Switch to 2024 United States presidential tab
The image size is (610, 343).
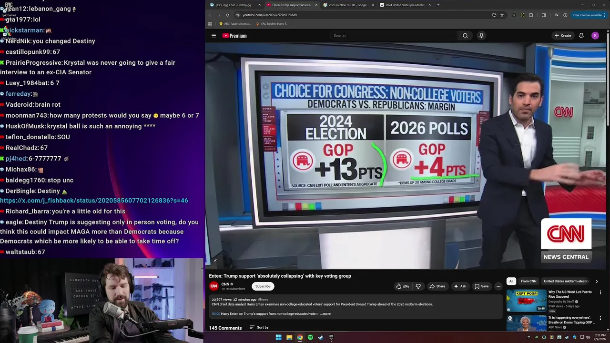[x=405, y=5]
